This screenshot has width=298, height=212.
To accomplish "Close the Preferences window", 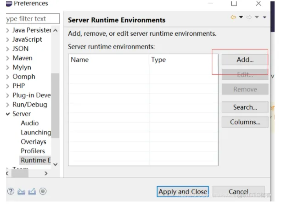I will coord(258,3).
